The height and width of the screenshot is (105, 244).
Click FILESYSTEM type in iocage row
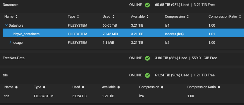pyautogui.click(x=77, y=43)
